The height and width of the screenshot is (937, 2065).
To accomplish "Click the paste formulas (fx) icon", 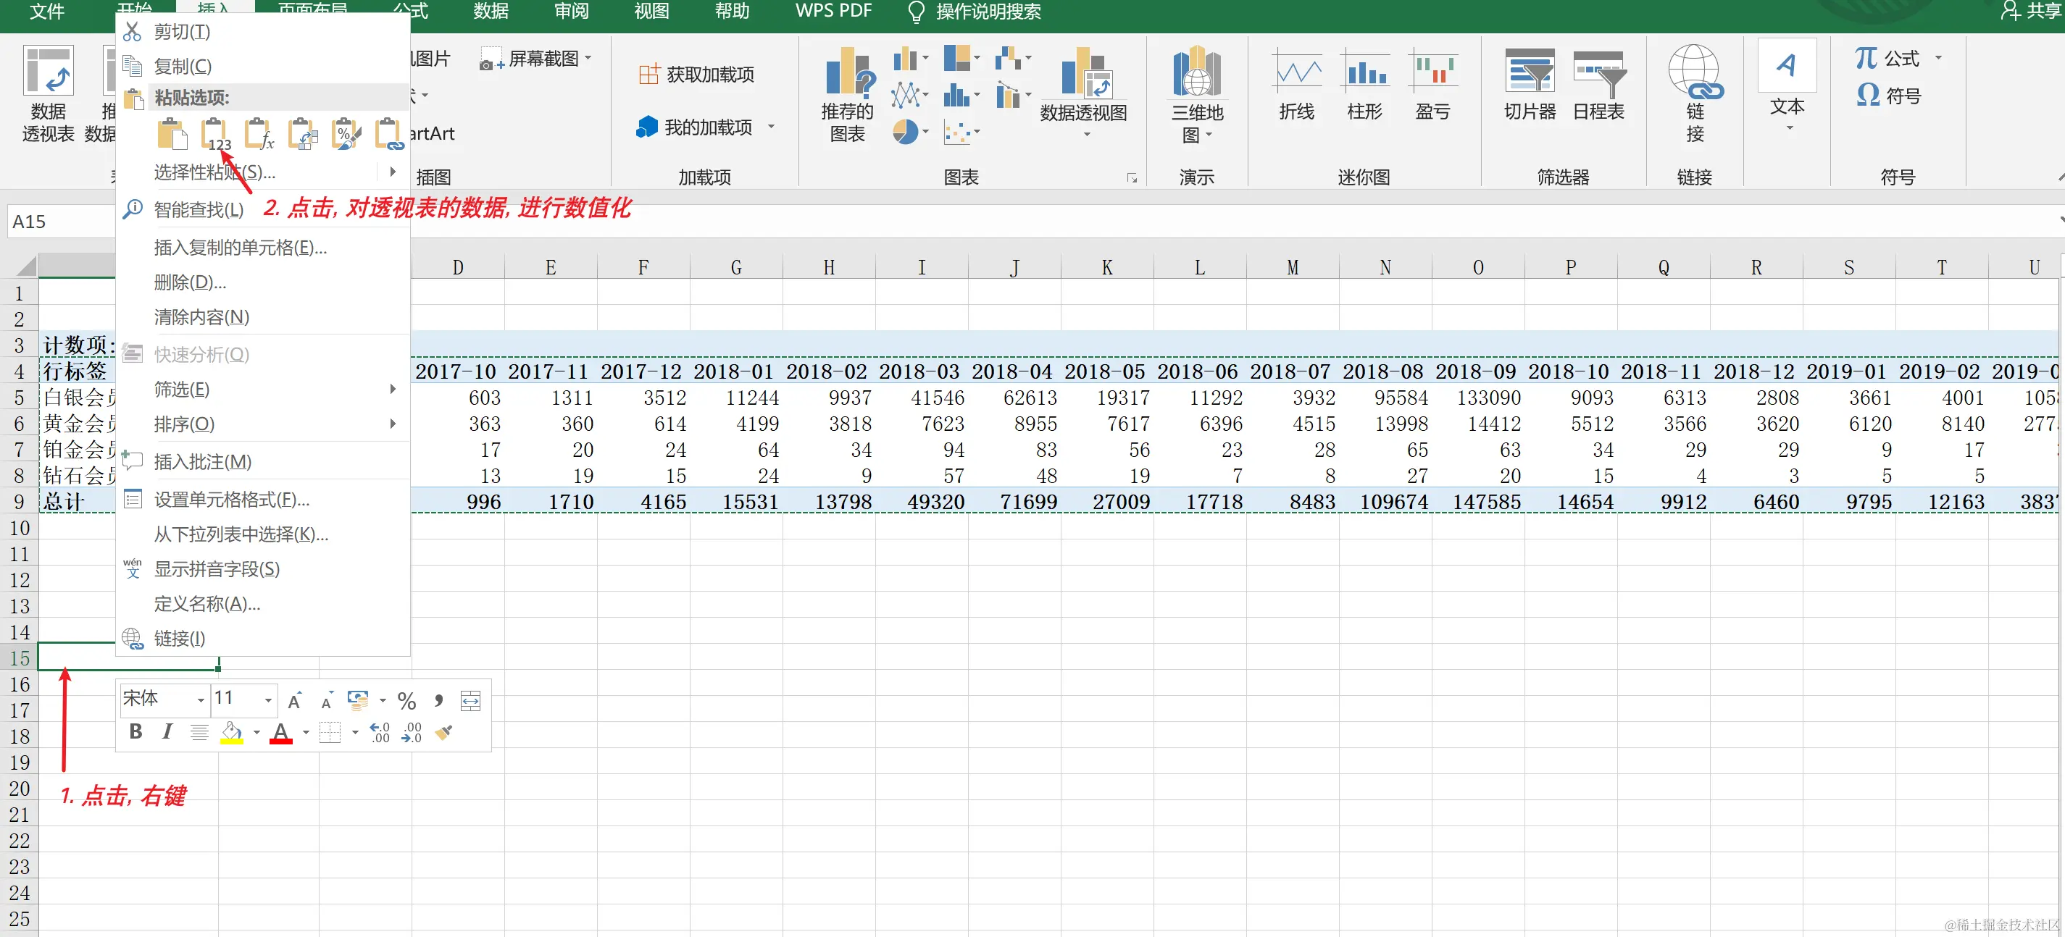I will pos(259,134).
